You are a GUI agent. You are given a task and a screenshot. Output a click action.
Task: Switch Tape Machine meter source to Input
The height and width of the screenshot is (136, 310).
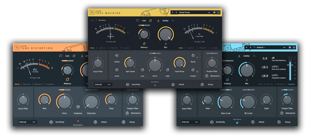(93, 20)
